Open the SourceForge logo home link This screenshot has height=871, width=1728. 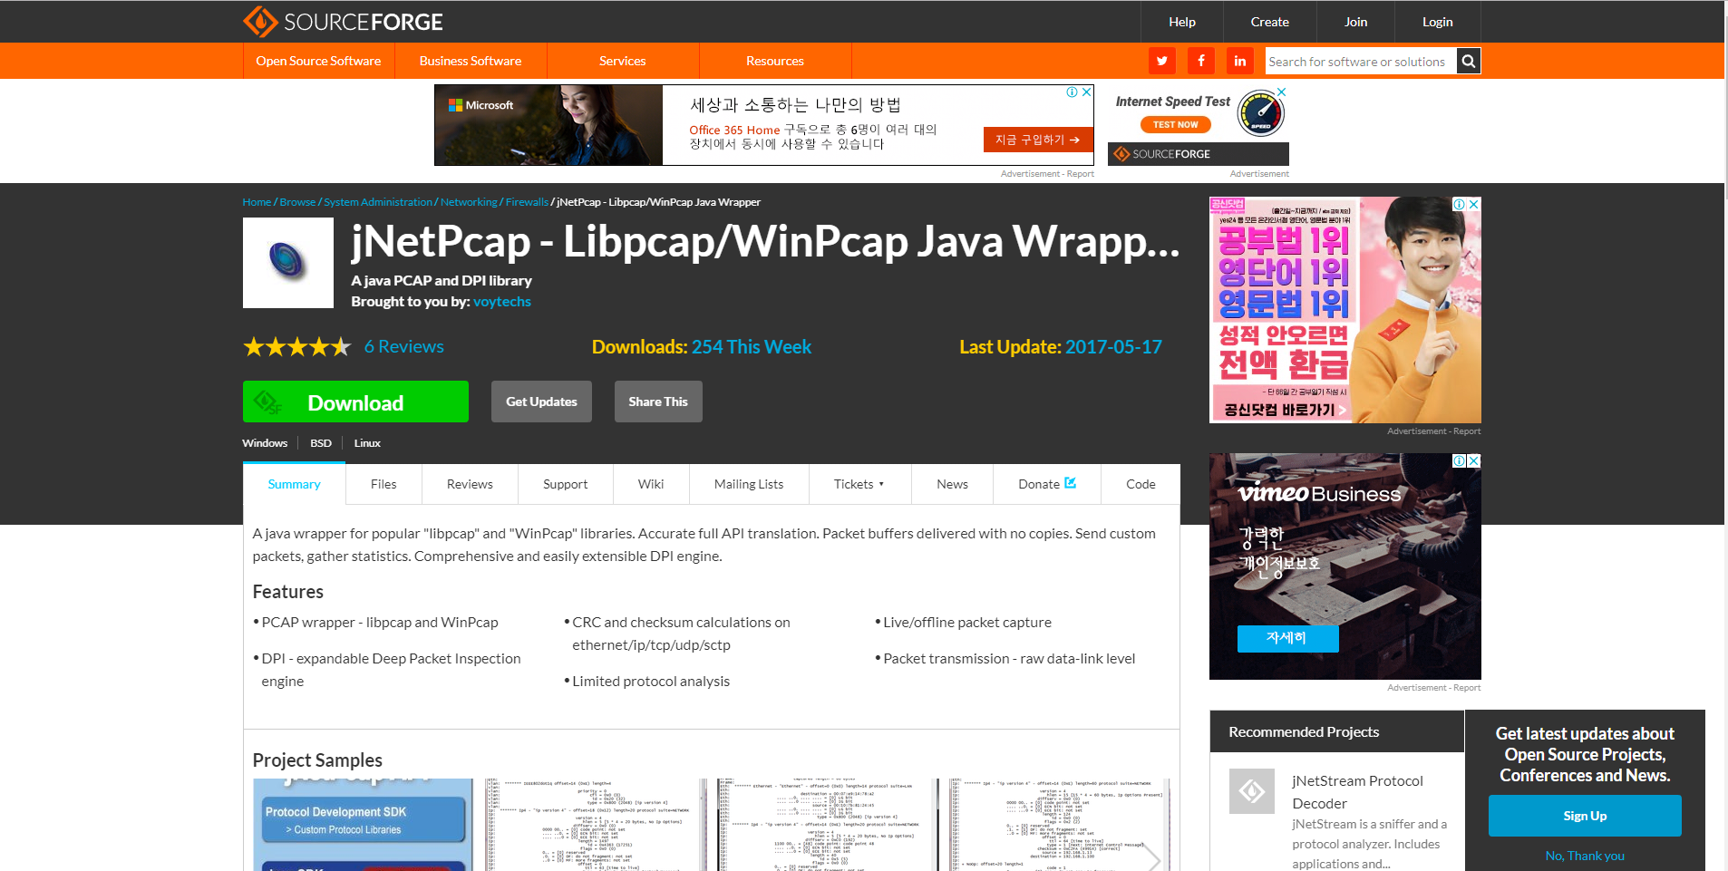coord(343,22)
